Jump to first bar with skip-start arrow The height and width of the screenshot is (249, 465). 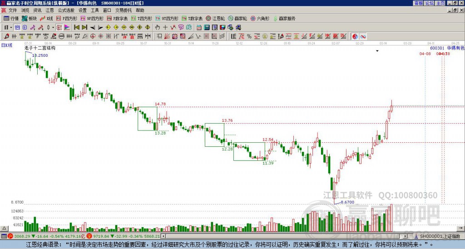[x=76, y=27]
